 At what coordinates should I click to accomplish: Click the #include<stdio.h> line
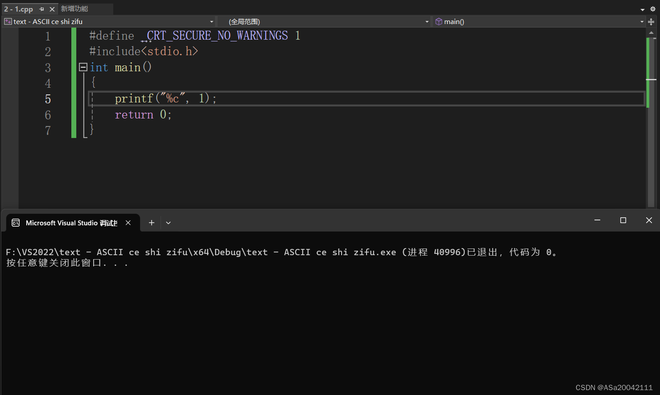coord(144,51)
